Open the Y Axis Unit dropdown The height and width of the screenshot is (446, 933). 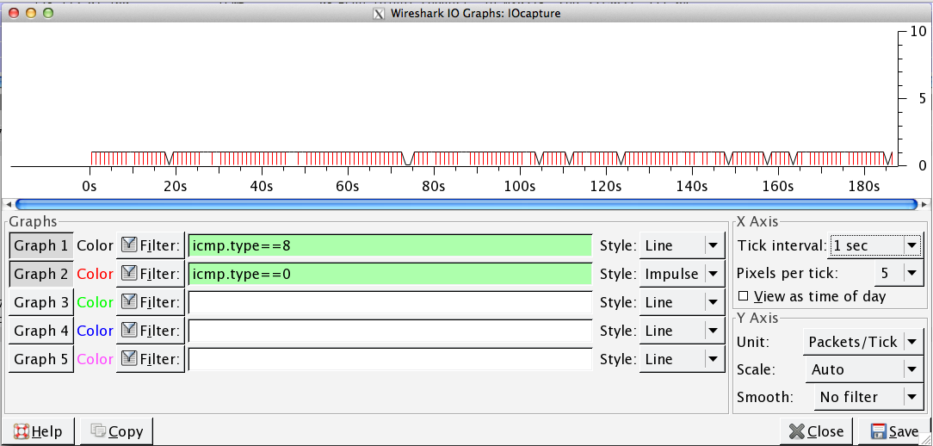862,342
